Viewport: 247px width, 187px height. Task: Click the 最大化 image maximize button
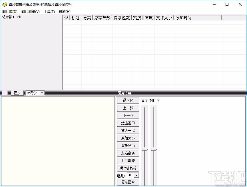(128, 100)
